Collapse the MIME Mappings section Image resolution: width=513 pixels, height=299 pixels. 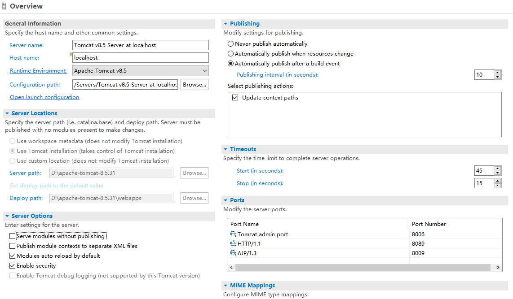click(x=226, y=286)
